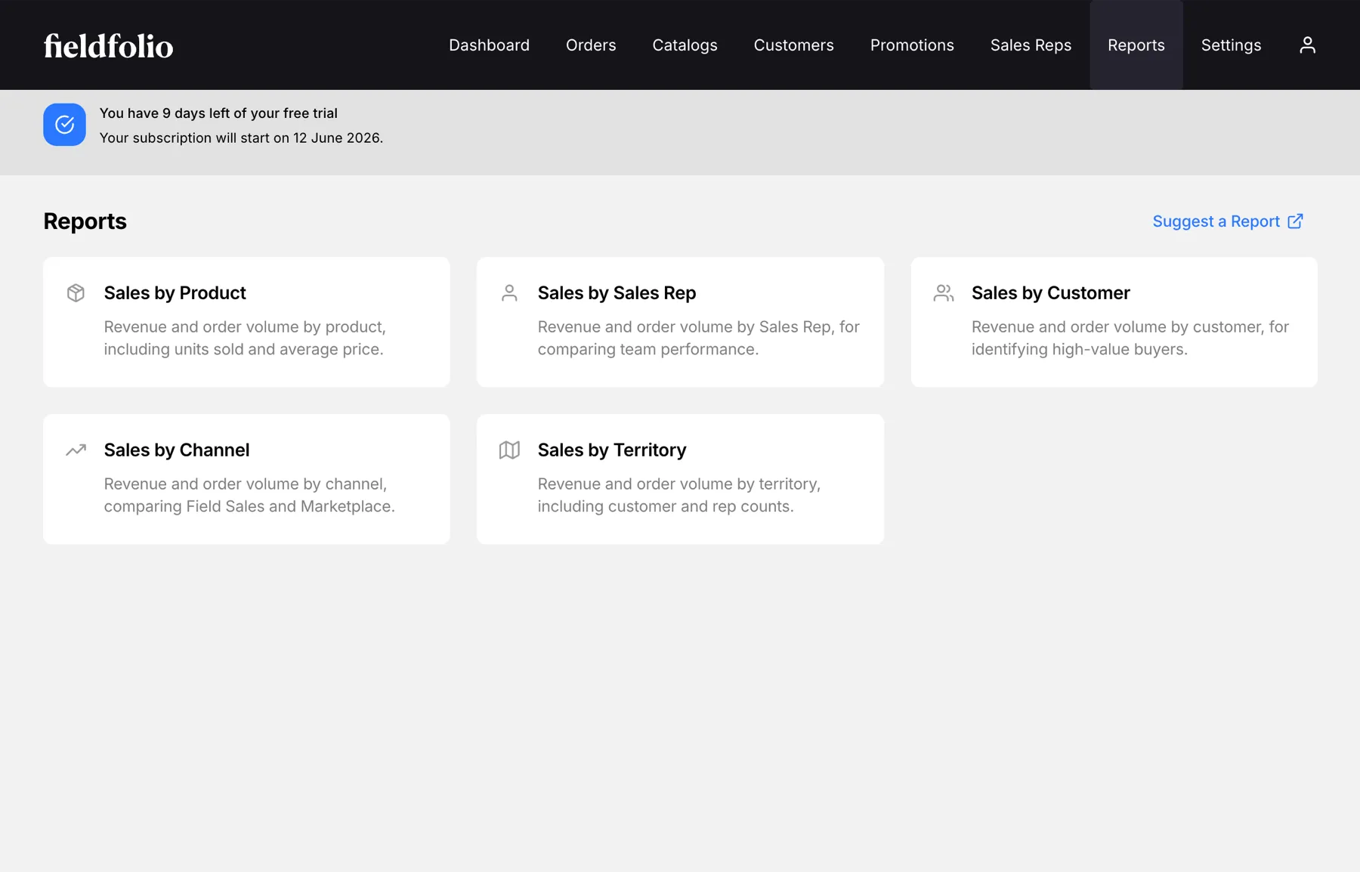Image resolution: width=1360 pixels, height=872 pixels.
Task: Open the Orders menu item
Action: point(591,45)
